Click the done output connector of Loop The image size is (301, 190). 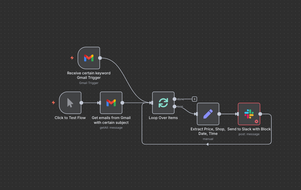pyautogui.click(x=175, y=99)
